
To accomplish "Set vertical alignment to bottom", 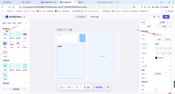I will pos(169,53).
